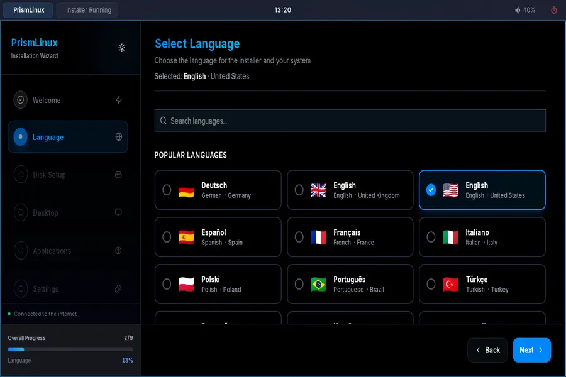Click the Overall Progress bar

coord(70,350)
